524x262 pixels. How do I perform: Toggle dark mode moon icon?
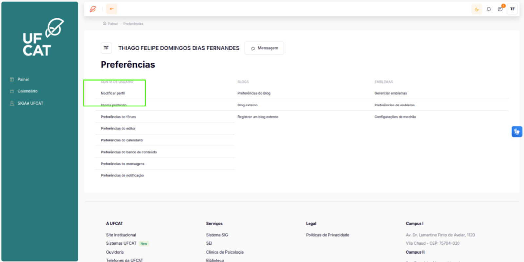(x=477, y=9)
